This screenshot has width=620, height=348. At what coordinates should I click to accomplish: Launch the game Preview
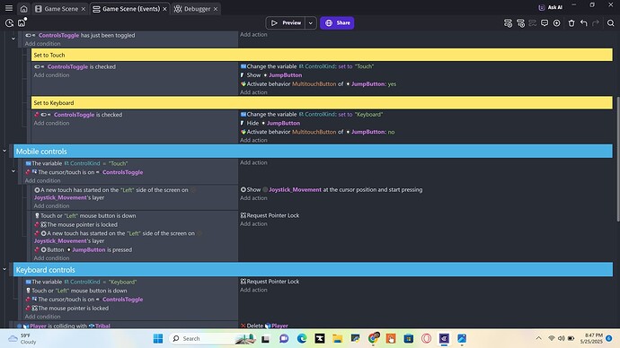pos(287,23)
